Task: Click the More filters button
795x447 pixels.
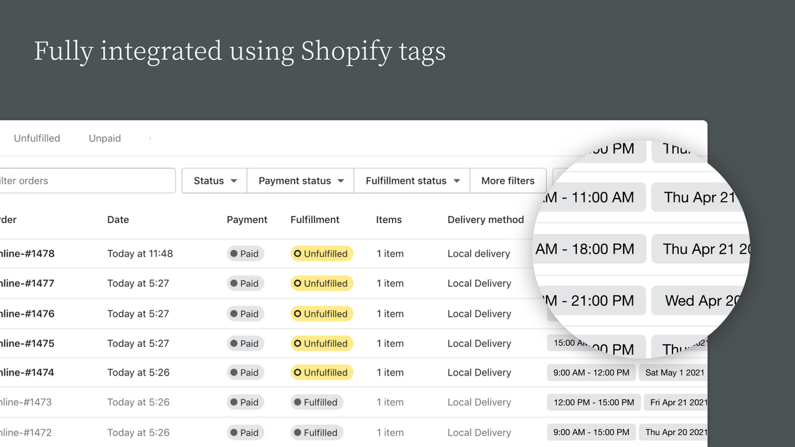Action: click(507, 181)
